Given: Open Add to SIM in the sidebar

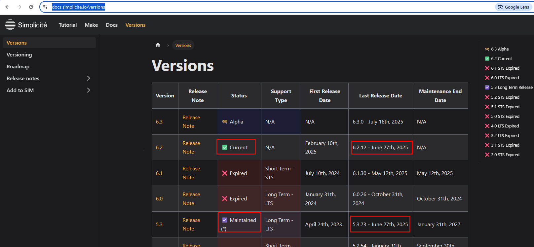Looking at the screenshot, I should pyautogui.click(x=20, y=90).
